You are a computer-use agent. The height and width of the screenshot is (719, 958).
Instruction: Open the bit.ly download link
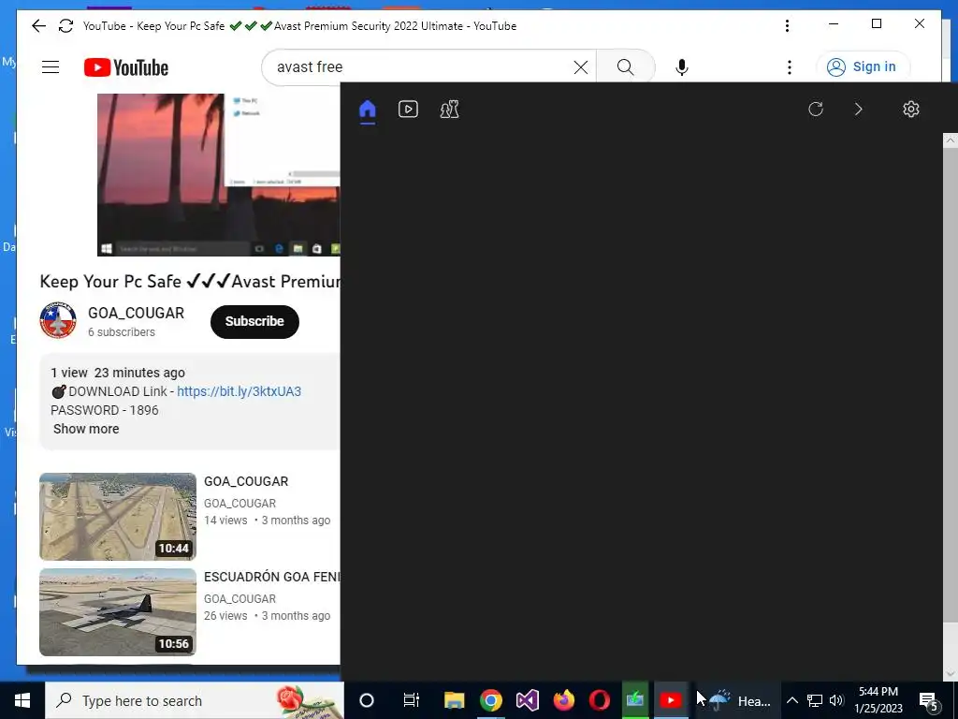tap(239, 391)
